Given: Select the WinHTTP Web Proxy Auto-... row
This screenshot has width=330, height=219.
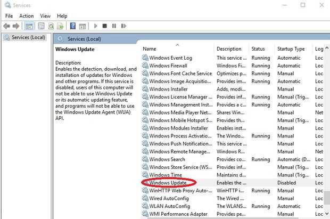Looking at the screenshot, I should click(x=233, y=191).
